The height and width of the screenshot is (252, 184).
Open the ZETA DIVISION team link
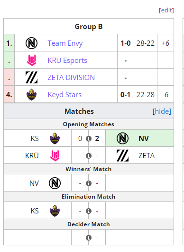71,78
